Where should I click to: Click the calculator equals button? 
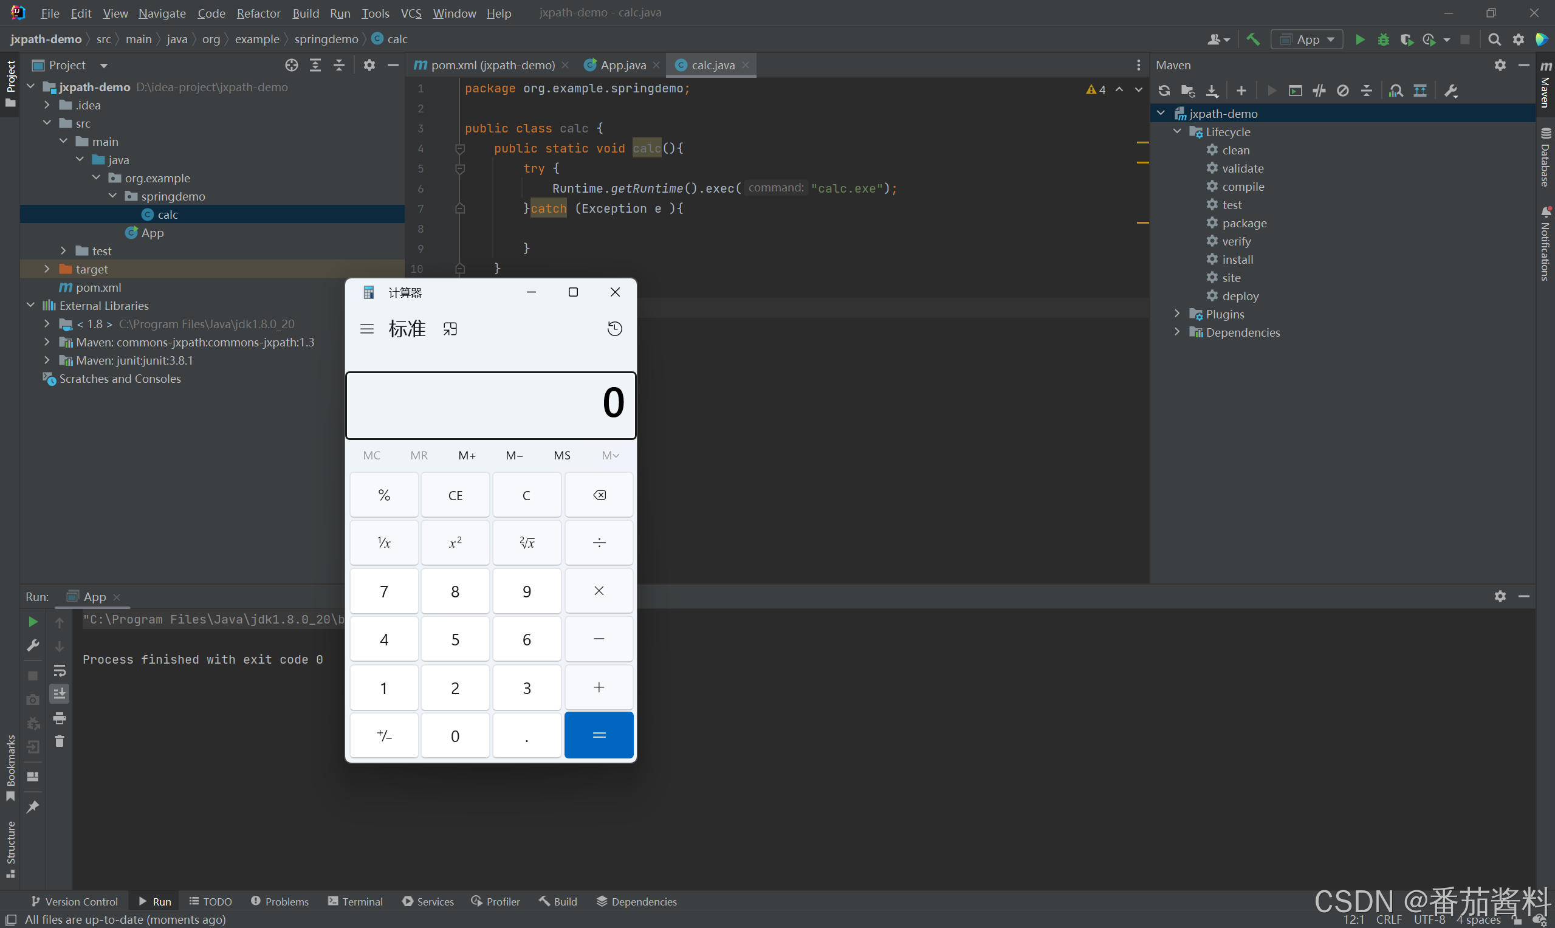599,735
